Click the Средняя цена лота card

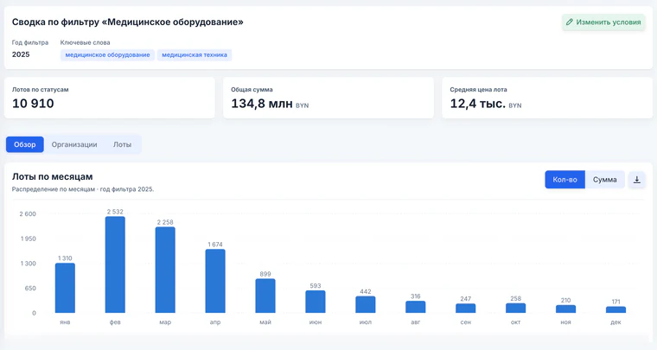(547, 98)
